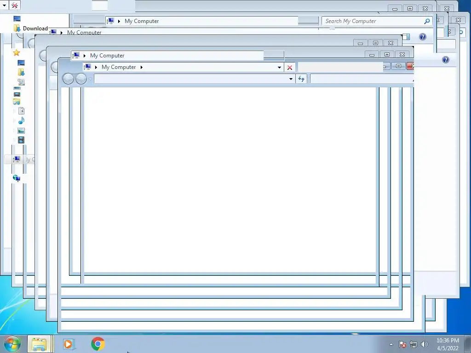Select the Music note library icon
The image size is (471, 353).
click(x=21, y=121)
